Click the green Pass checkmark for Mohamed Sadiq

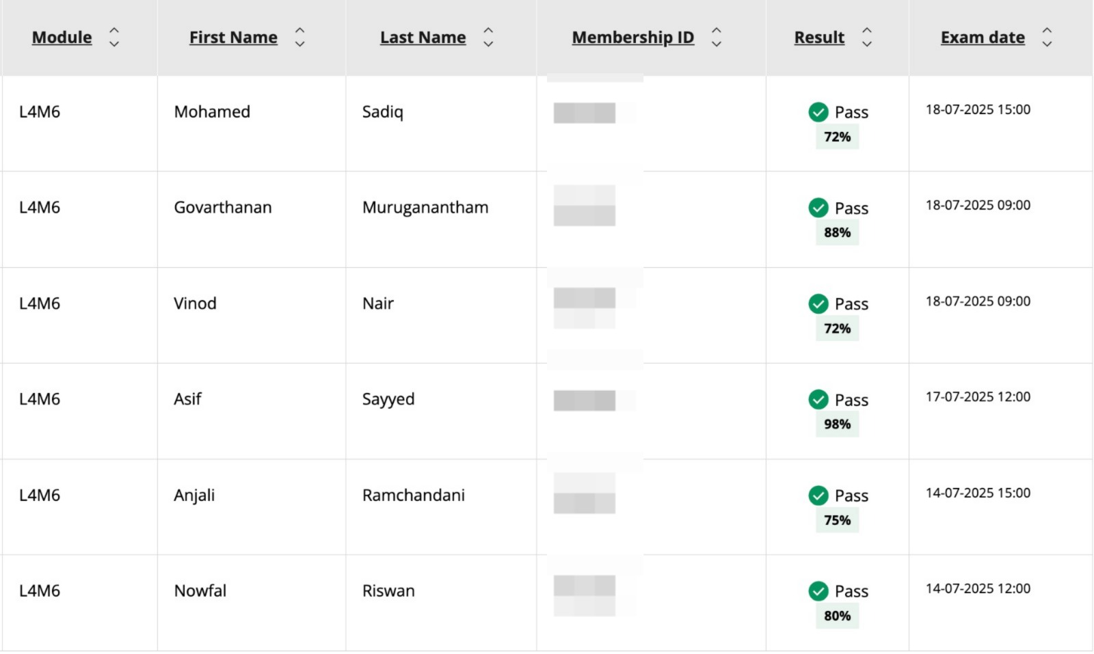click(818, 111)
